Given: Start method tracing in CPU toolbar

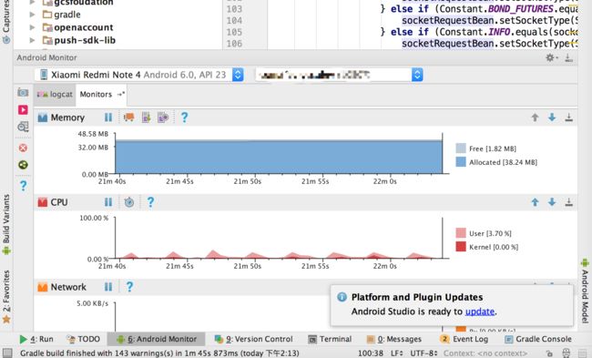Looking at the screenshot, I should pos(129,202).
